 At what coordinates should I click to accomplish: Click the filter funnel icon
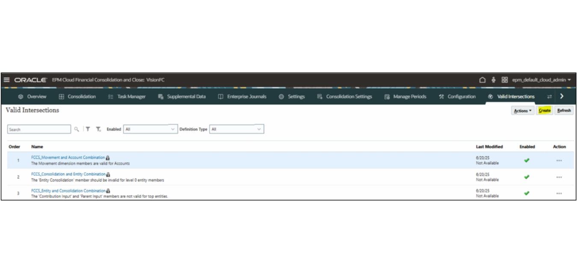click(88, 129)
